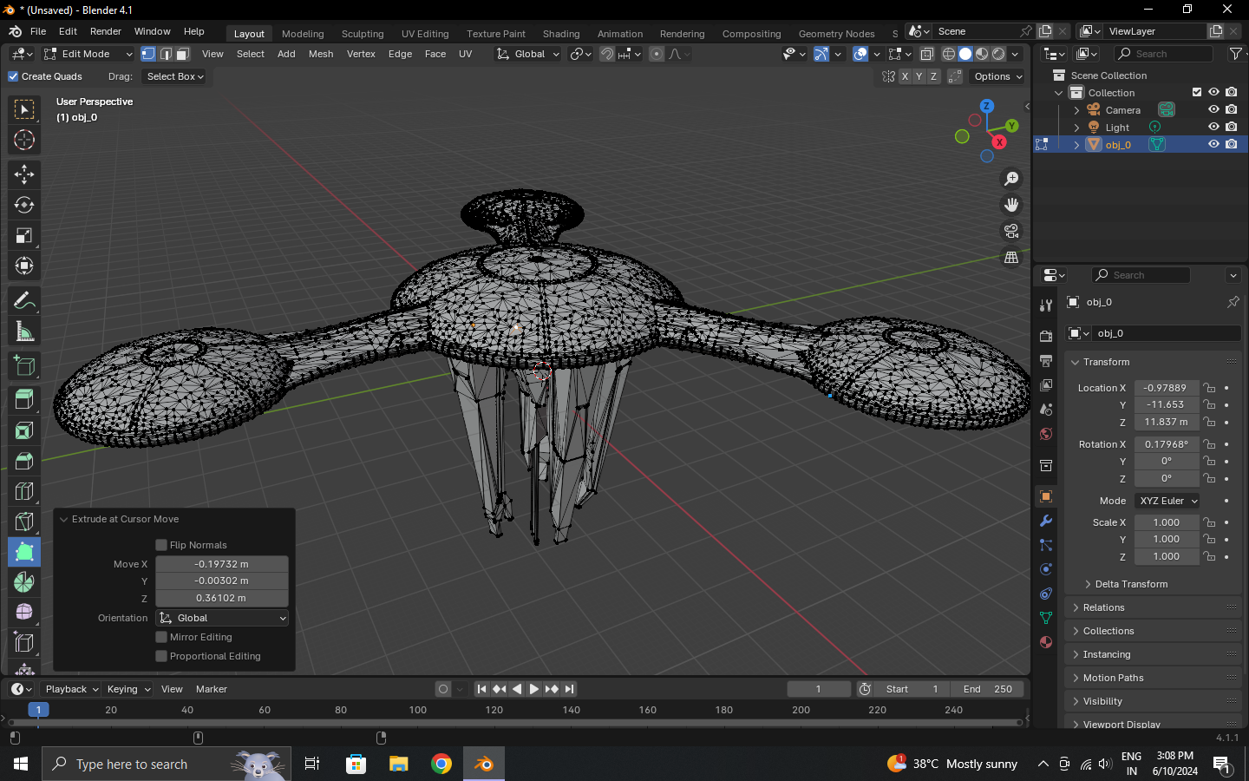Switch to the Modeling workspace tab
1249x781 pixels.
point(303,34)
